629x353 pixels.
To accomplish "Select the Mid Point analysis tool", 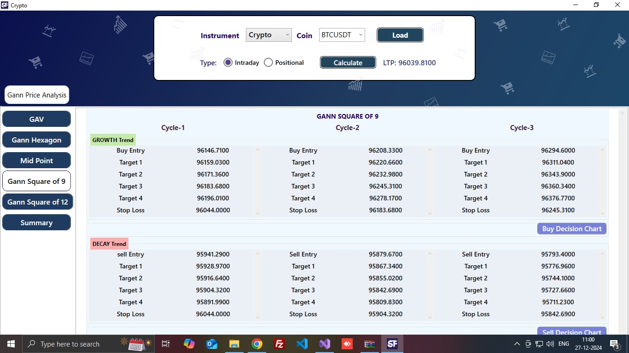I will [x=36, y=160].
